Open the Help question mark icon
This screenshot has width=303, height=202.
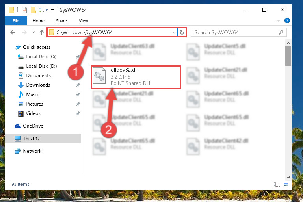[287, 20]
